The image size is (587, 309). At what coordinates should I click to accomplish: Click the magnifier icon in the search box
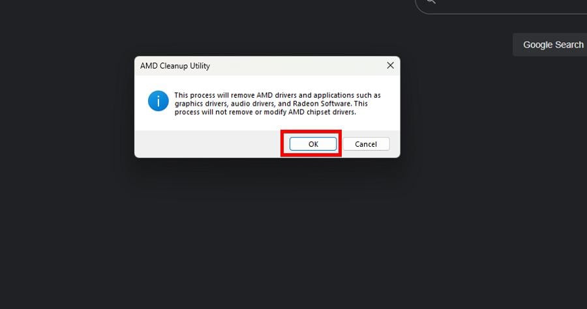point(431,1)
